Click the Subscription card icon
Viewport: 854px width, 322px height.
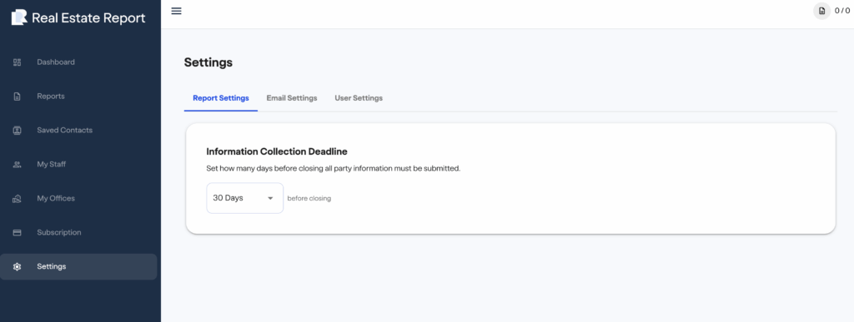tap(17, 232)
